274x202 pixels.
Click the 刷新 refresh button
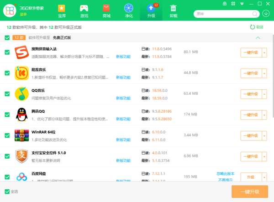(257, 27)
